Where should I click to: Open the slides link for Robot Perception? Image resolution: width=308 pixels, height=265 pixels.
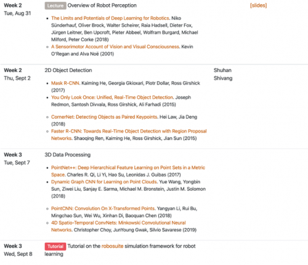[258, 6]
